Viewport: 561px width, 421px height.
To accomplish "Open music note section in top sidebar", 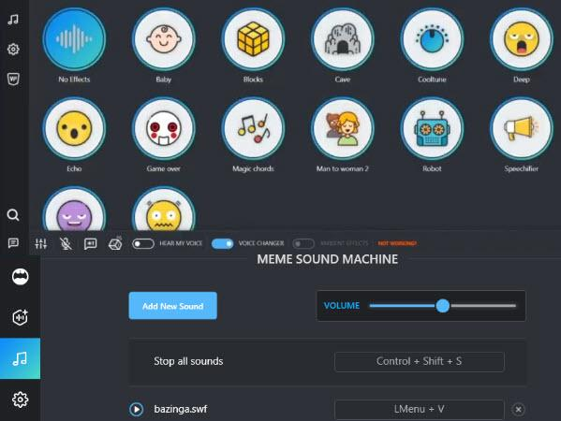I will tap(13, 20).
